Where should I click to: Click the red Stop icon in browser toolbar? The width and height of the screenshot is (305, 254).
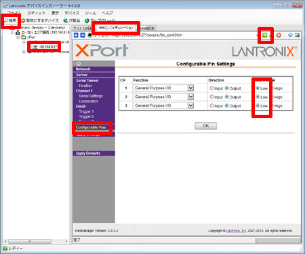279,35
